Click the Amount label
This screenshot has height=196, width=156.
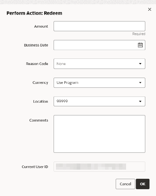point(41,26)
